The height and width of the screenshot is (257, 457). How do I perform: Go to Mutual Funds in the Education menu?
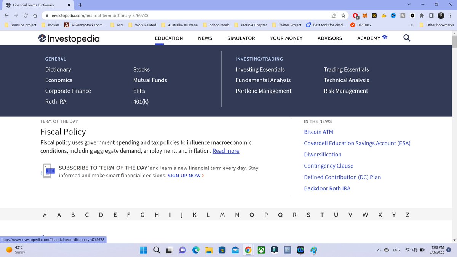(x=150, y=80)
